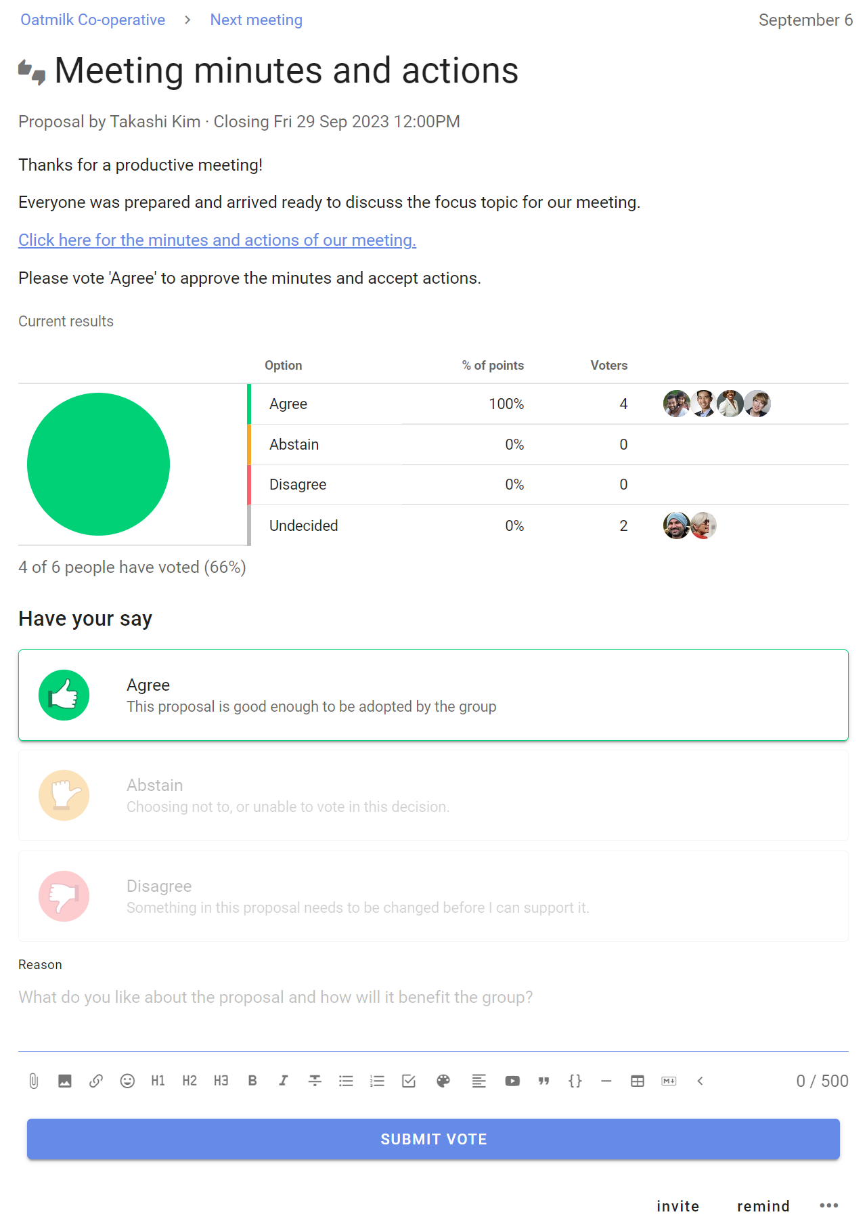Apply Heading 1 formatting
The height and width of the screenshot is (1225, 867).
coord(158,1081)
